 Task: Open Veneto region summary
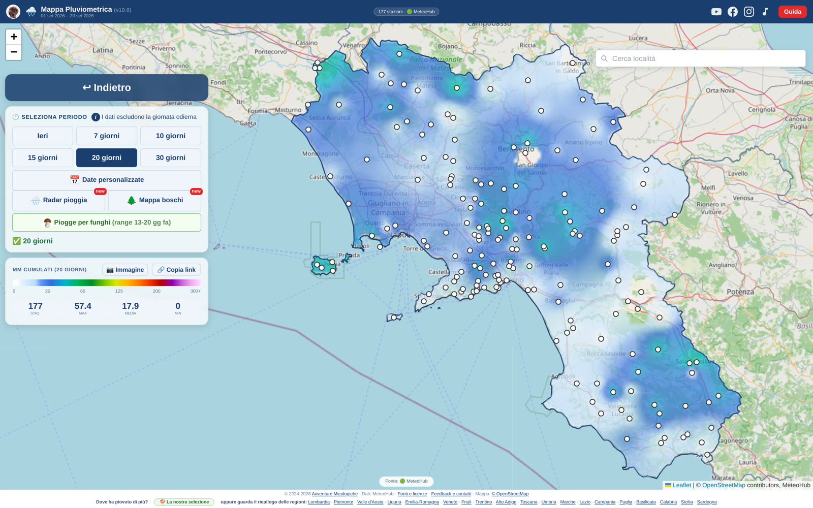(x=450, y=502)
